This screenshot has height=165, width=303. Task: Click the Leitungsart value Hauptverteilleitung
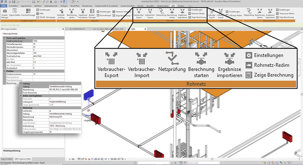click(x=65, y=102)
